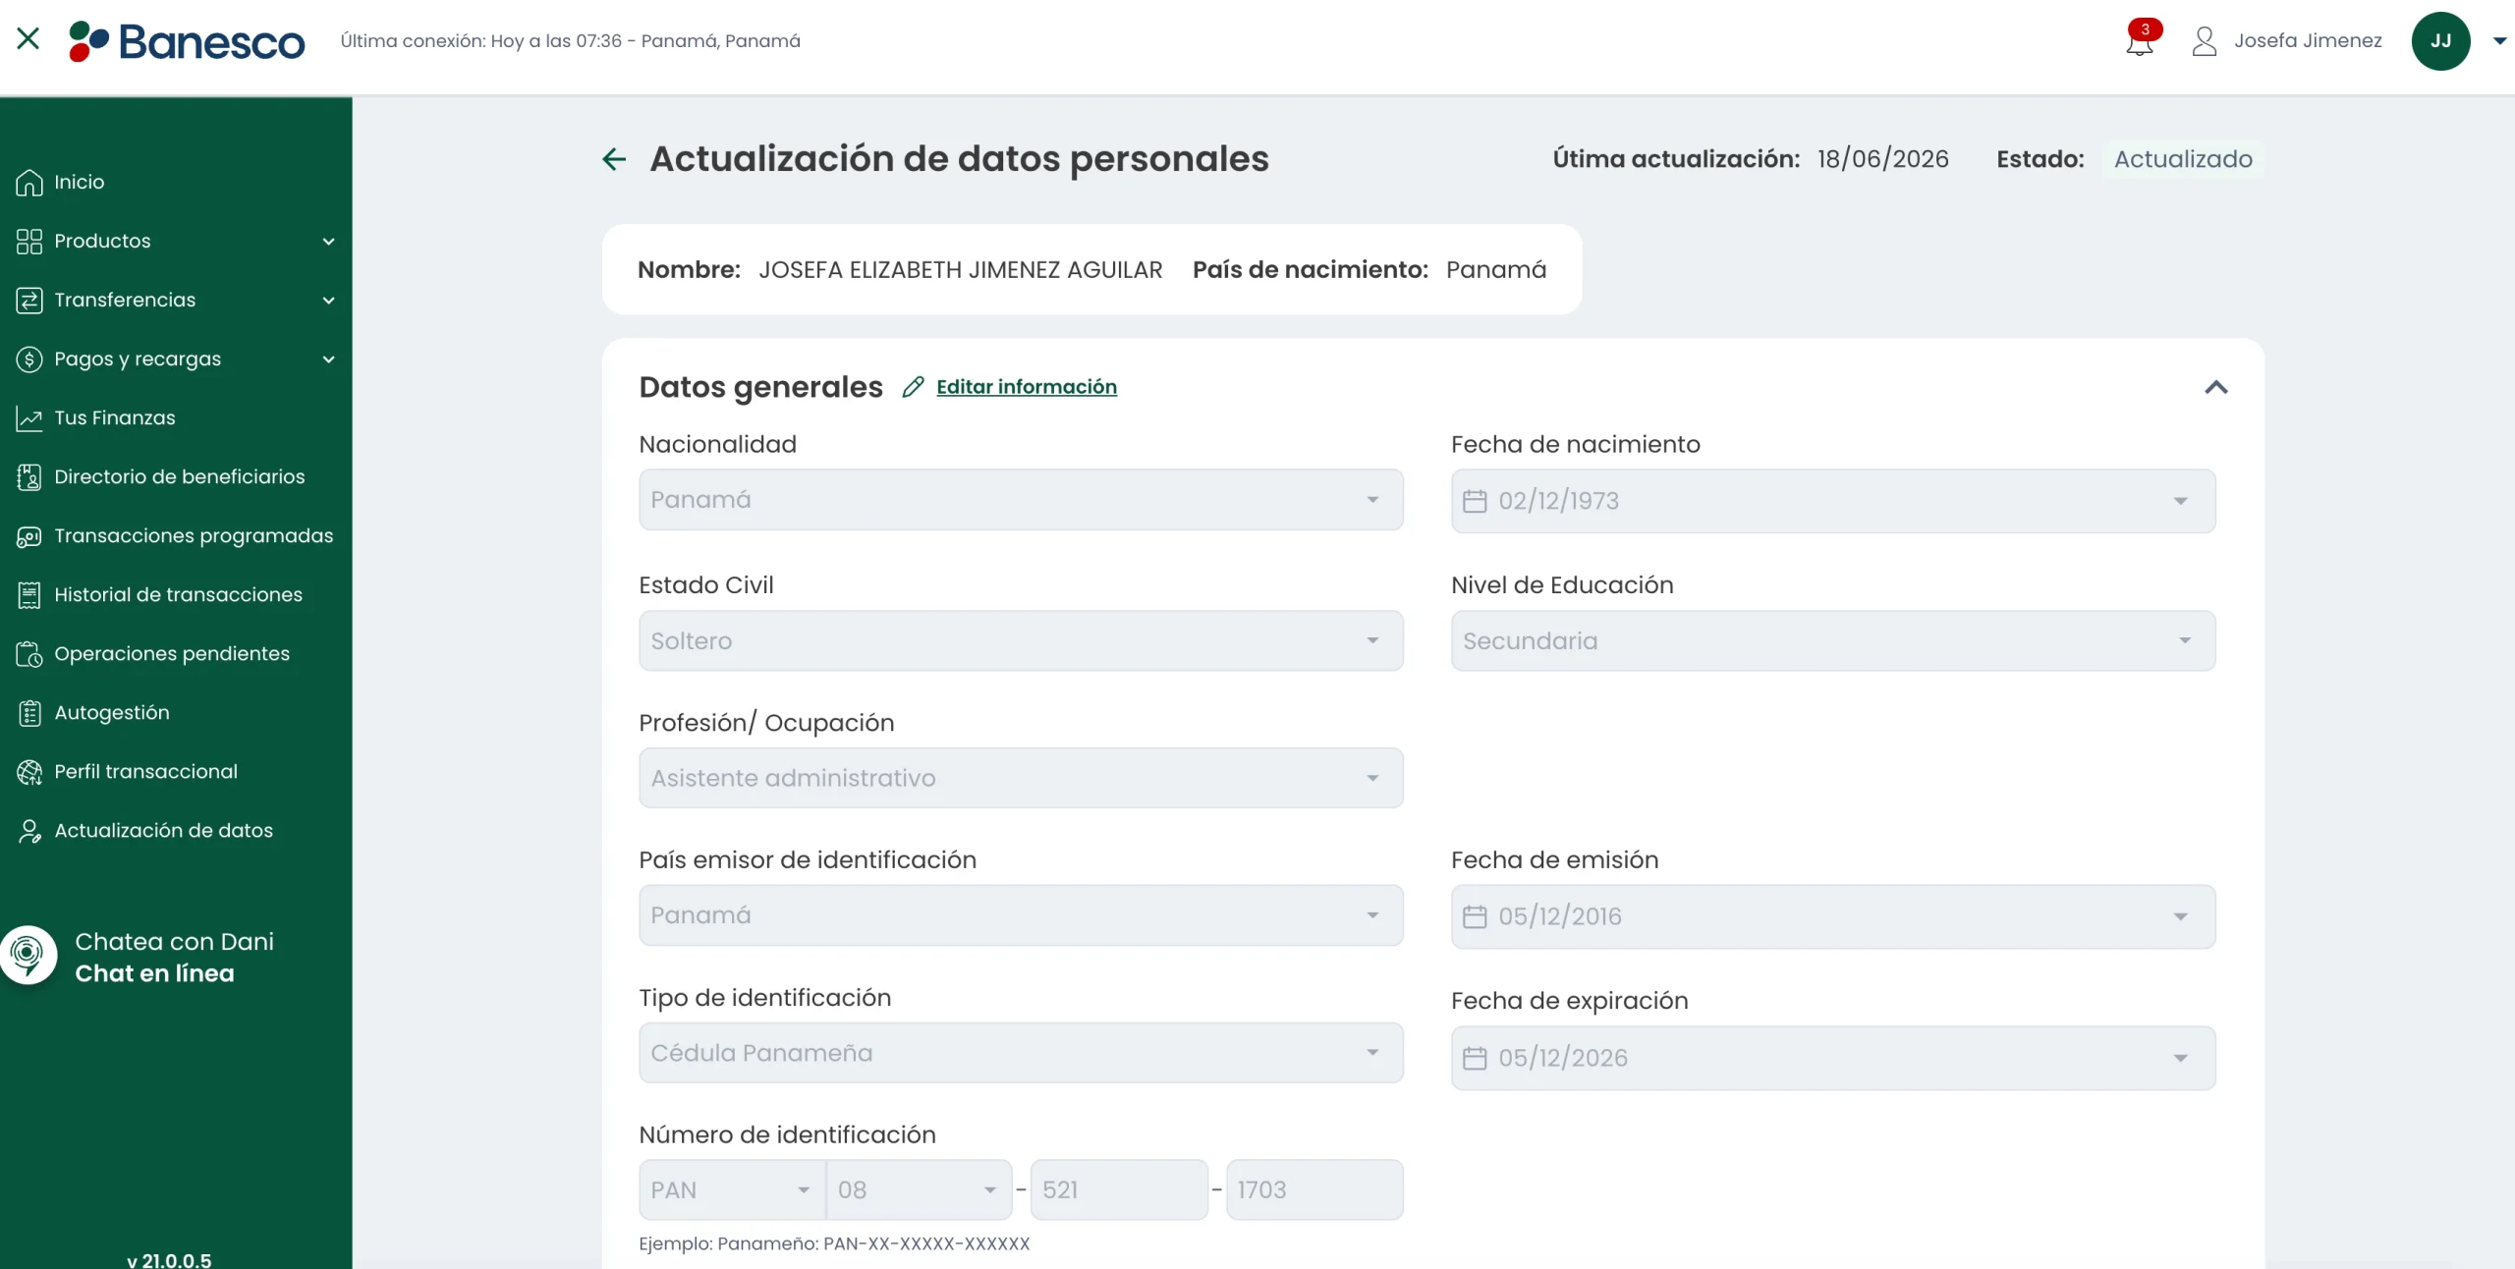Open the Tipo de identificación dropdown
This screenshot has width=2515, height=1269.
point(1021,1053)
